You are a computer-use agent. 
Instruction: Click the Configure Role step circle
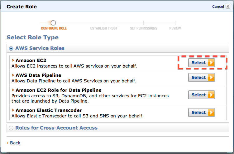[x=53, y=23]
